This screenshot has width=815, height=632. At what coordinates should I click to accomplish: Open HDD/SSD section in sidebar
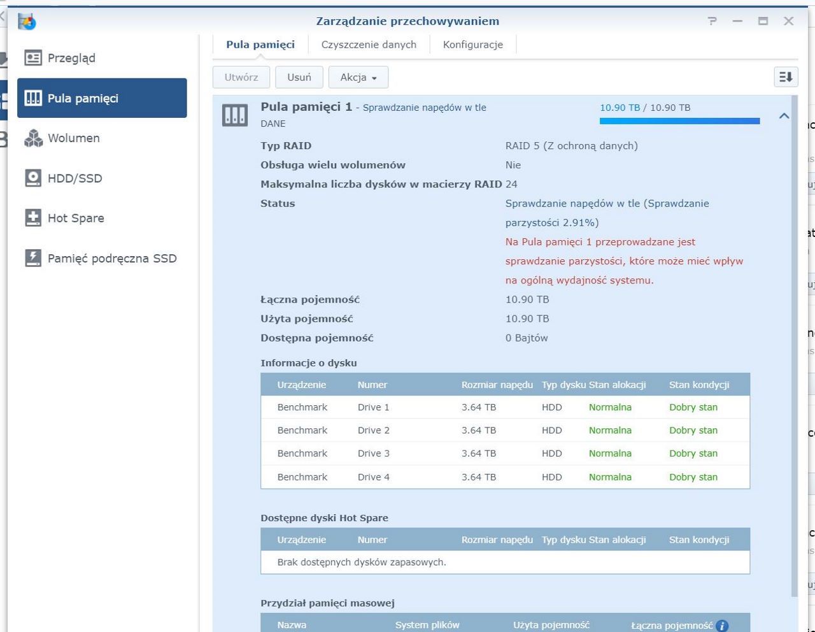102,178
